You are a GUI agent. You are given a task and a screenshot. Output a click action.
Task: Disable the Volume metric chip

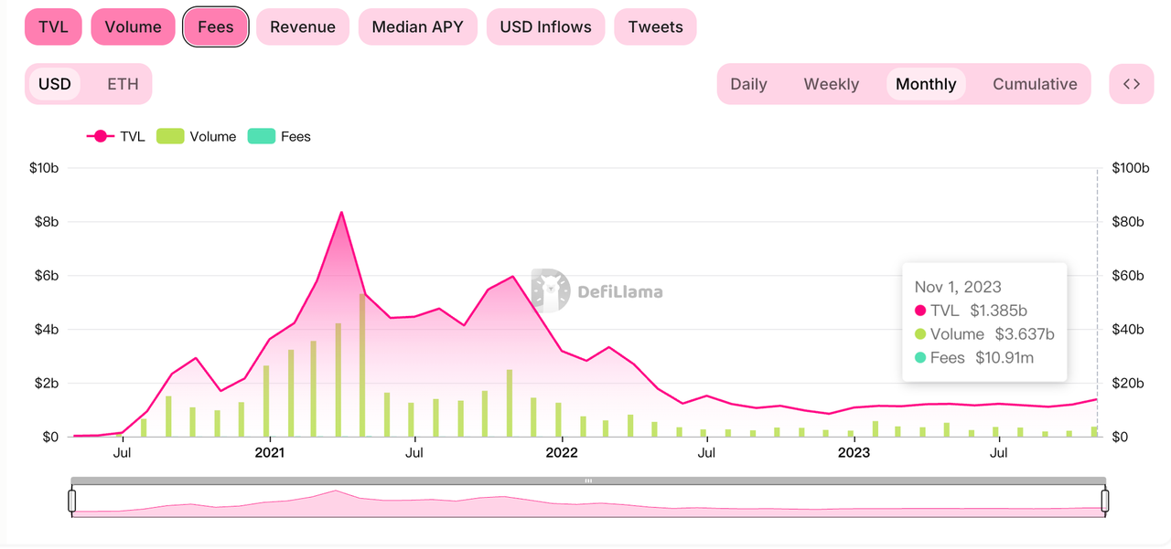tap(133, 26)
